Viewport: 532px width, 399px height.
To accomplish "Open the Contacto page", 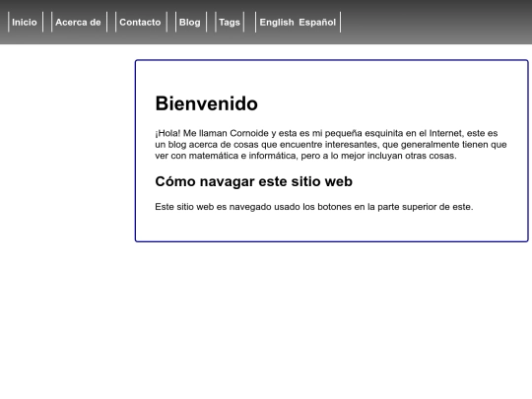I will [x=140, y=22].
